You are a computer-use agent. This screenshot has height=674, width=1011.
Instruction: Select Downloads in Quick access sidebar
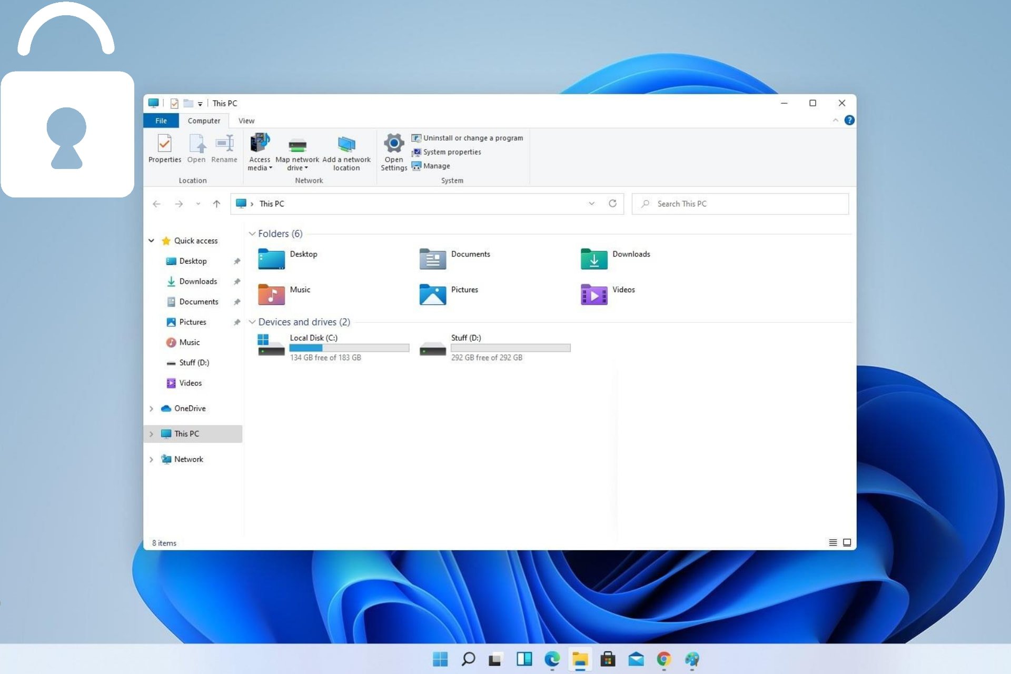click(198, 281)
